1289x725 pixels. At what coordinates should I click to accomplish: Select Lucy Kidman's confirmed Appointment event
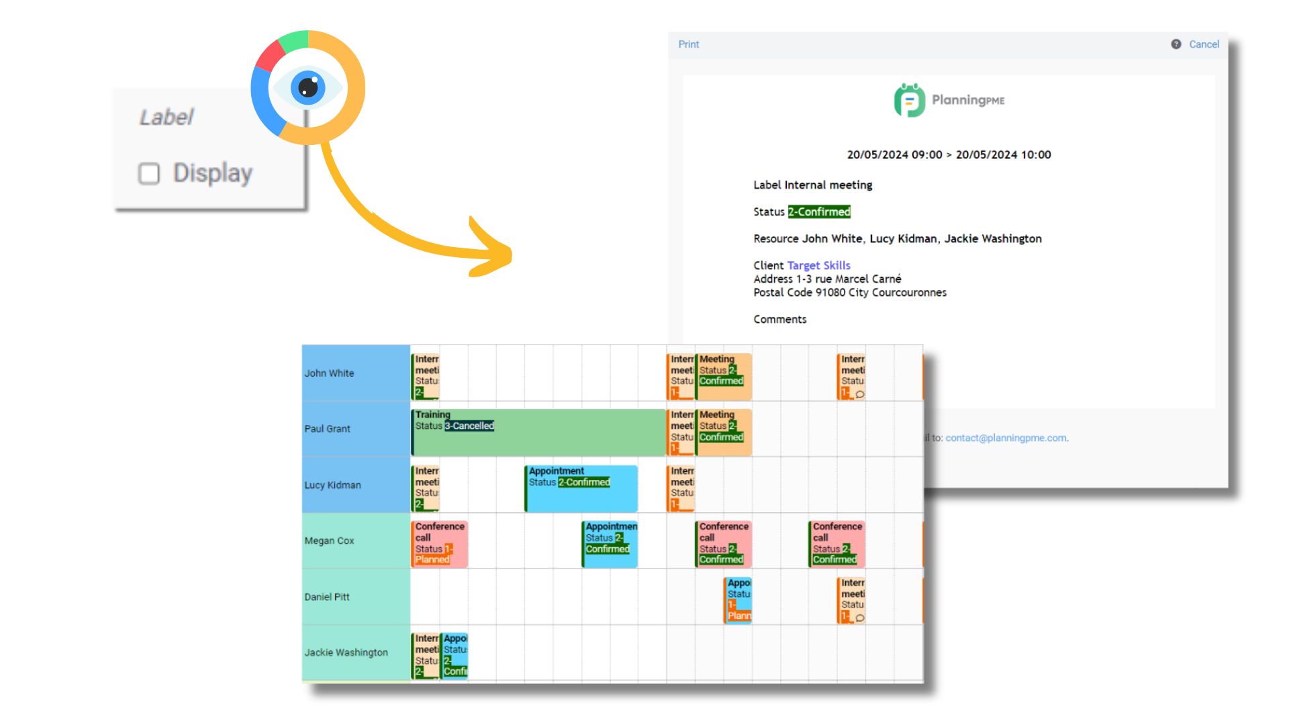[581, 489]
